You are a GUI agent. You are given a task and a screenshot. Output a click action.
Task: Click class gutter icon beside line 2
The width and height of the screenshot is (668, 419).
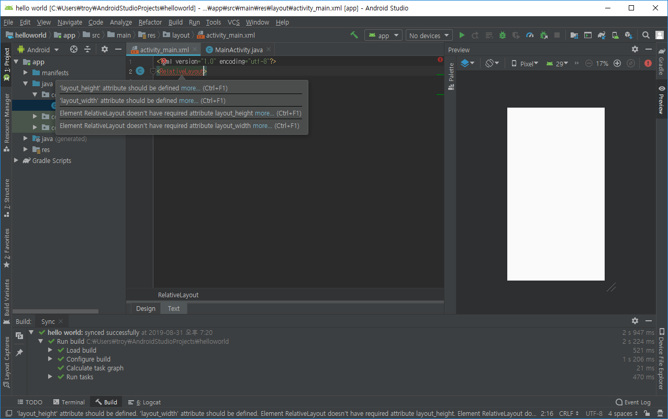coord(140,71)
